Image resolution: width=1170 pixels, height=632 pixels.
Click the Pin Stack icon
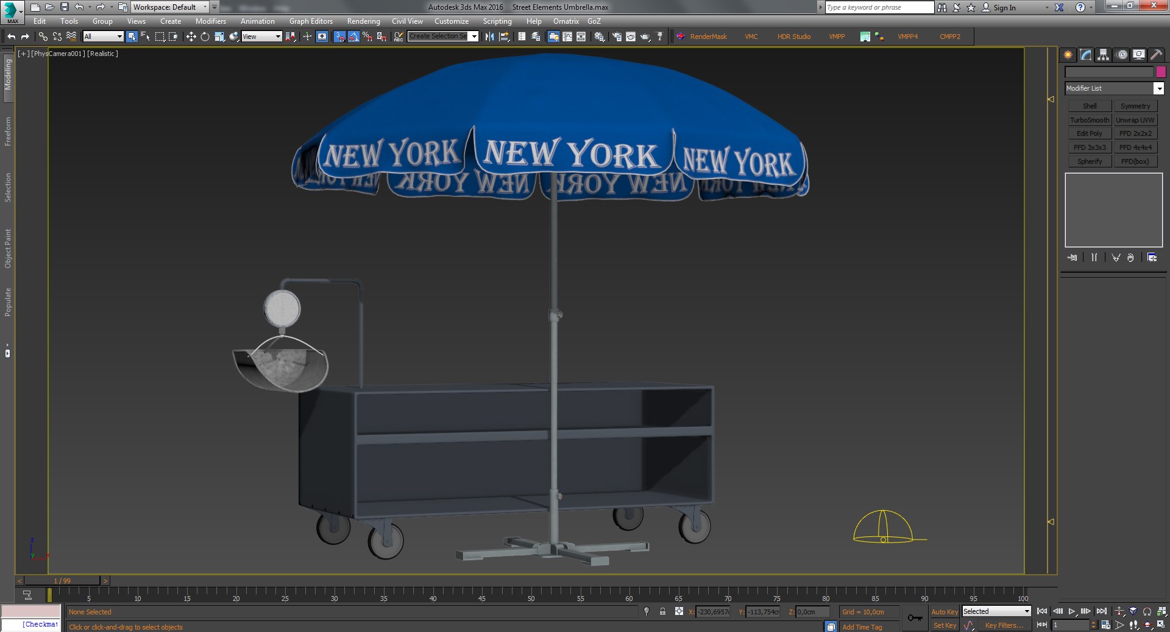[x=1072, y=258]
